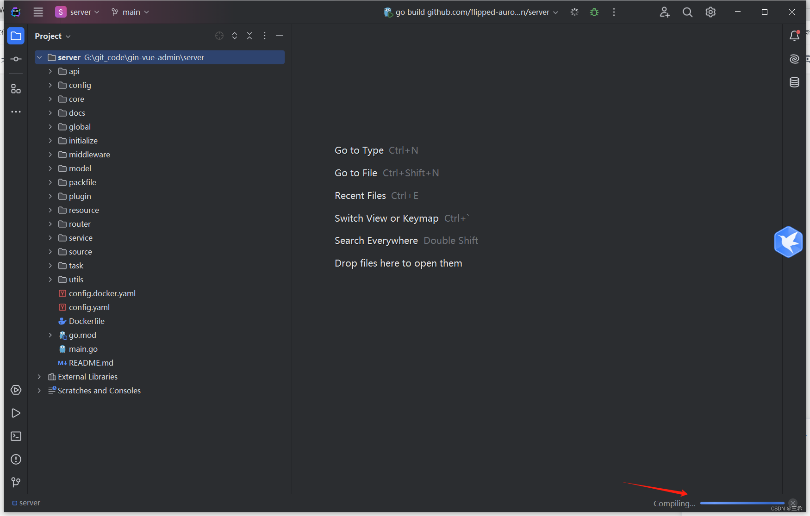Open the main branch picker dropdown
The image size is (810, 516).
pyautogui.click(x=130, y=12)
